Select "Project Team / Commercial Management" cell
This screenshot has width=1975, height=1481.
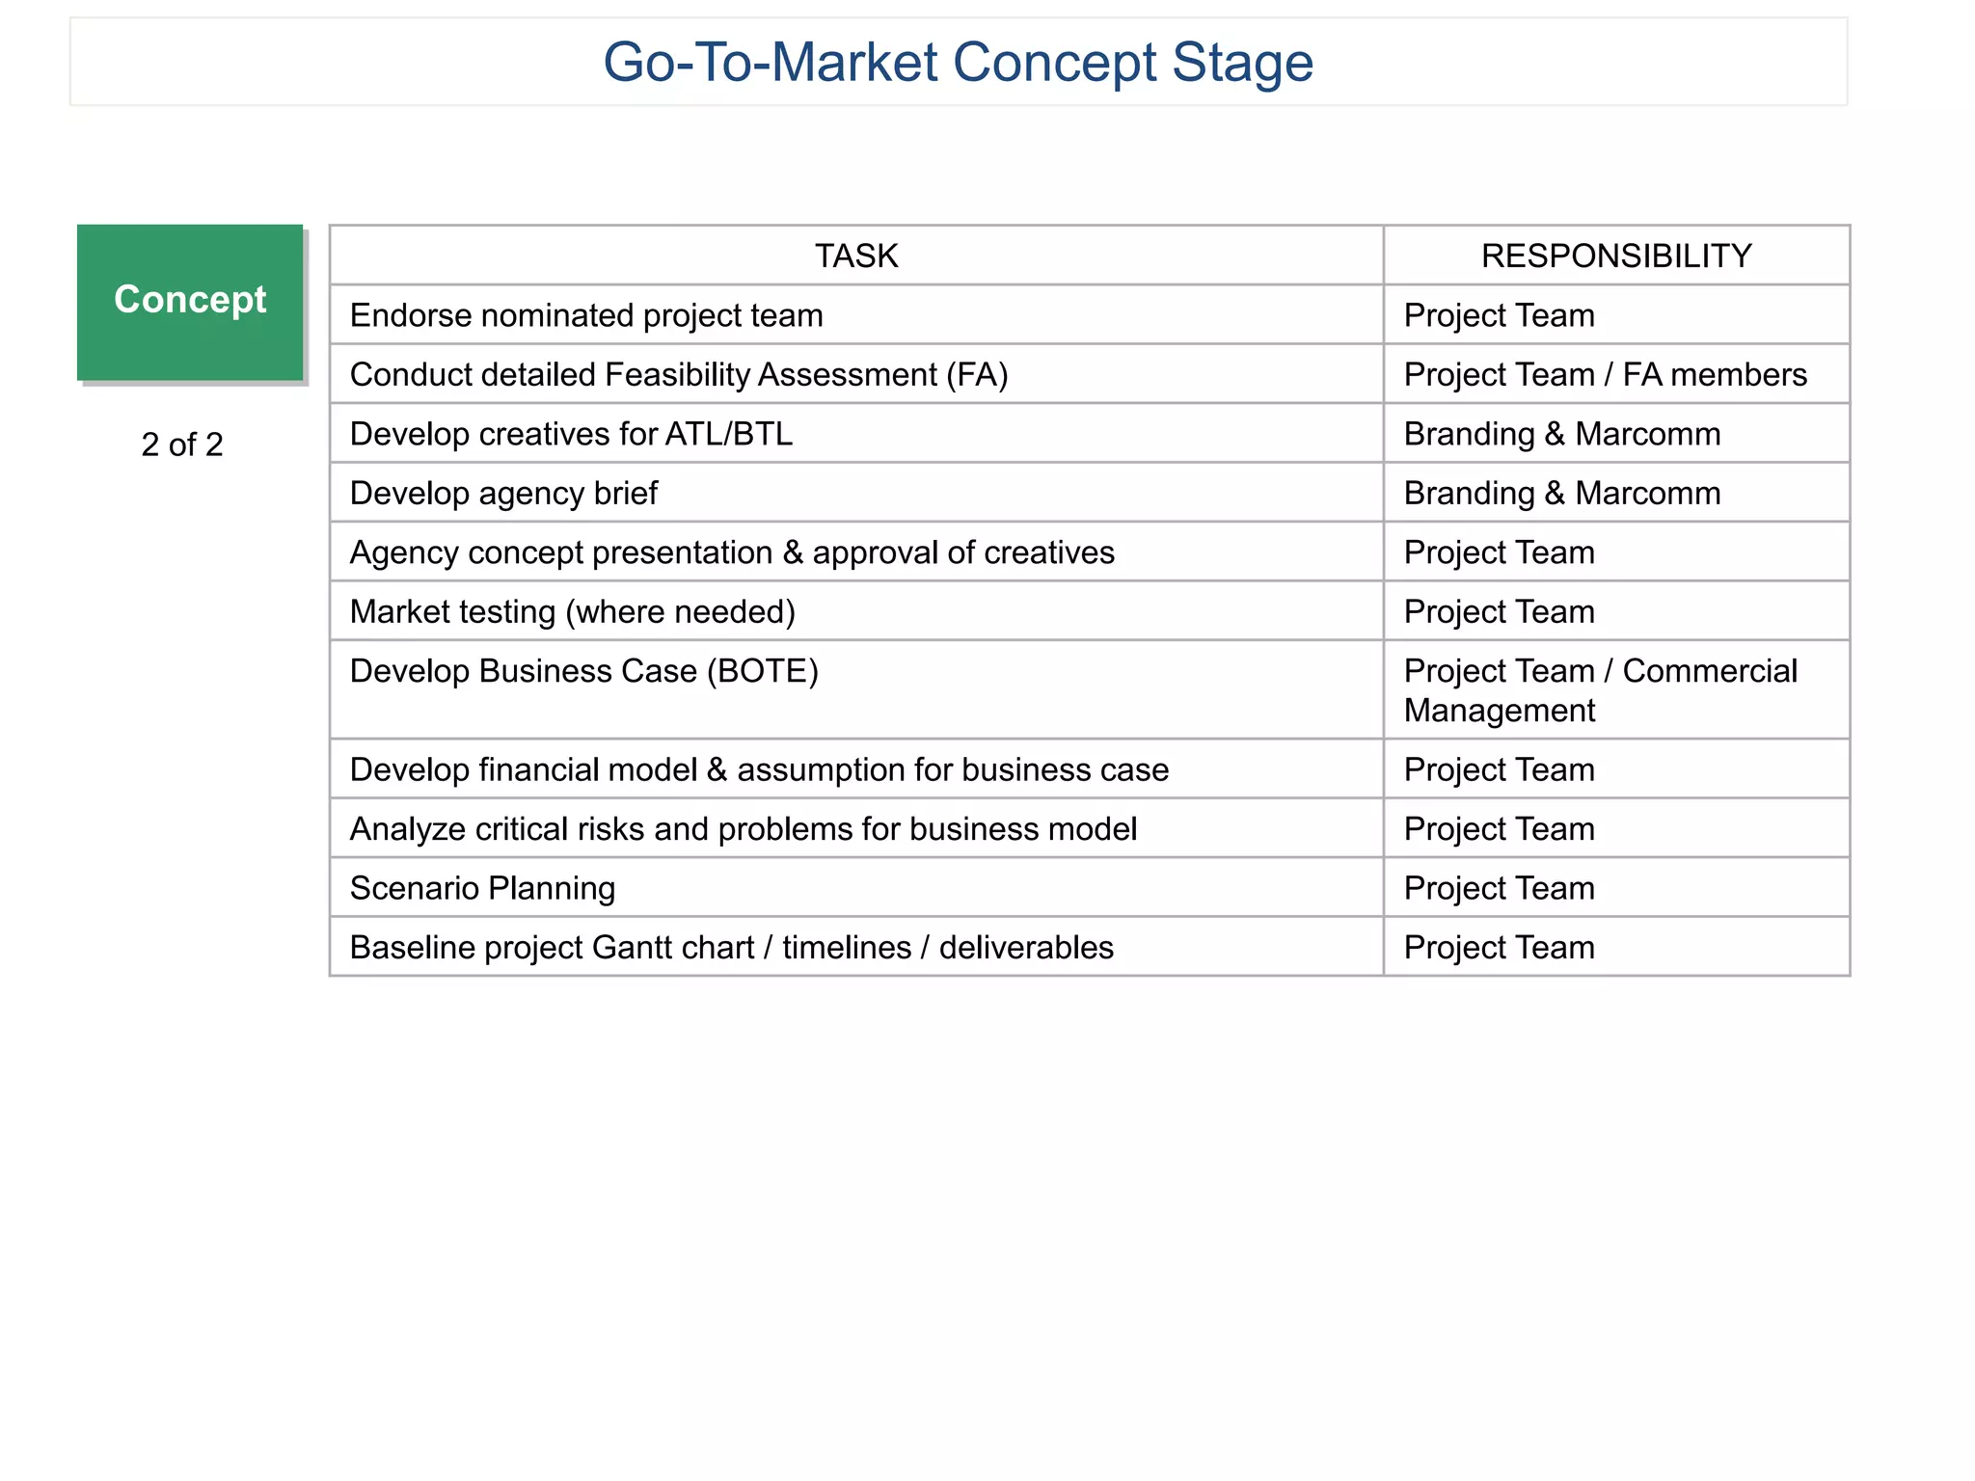[1600, 690]
